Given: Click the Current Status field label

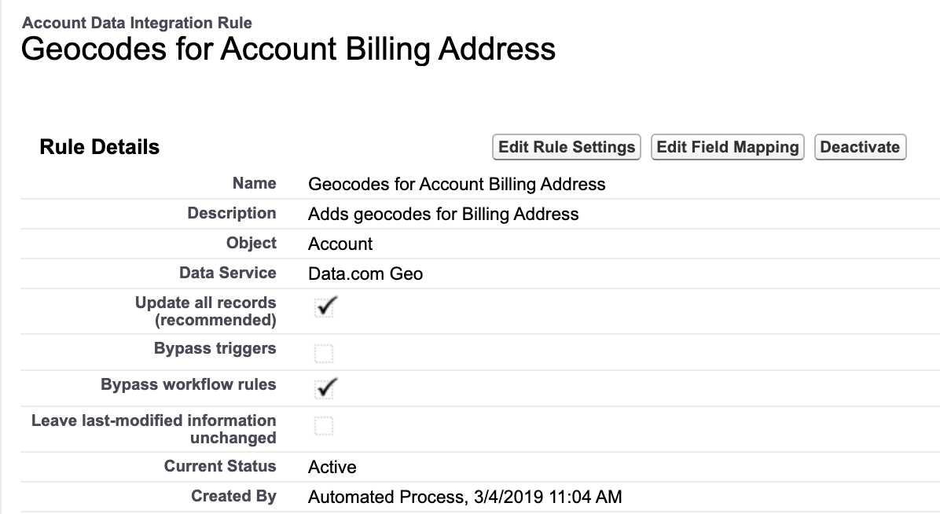Looking at the screenshot, I should 220,466.
